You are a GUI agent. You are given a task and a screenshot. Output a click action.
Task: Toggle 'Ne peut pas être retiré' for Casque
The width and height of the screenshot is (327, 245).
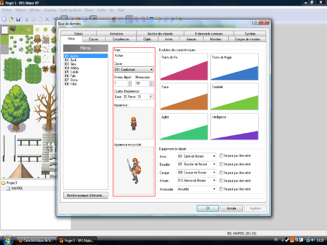[x=221, y=173]
